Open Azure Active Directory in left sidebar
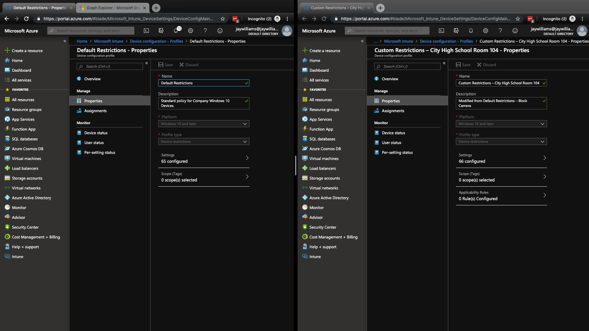Viewport: 589px width, 331px height. click(x=31, y=198)
